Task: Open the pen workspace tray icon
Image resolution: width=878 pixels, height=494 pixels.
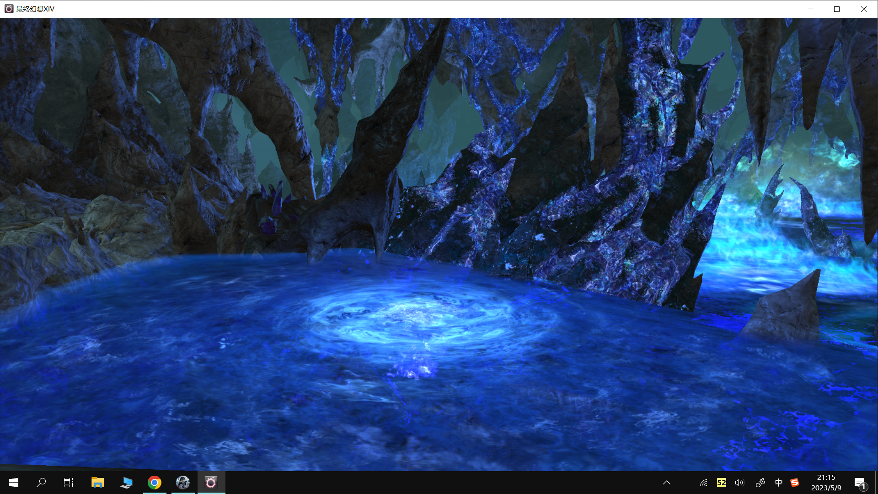Action: (x=760, y=483)
